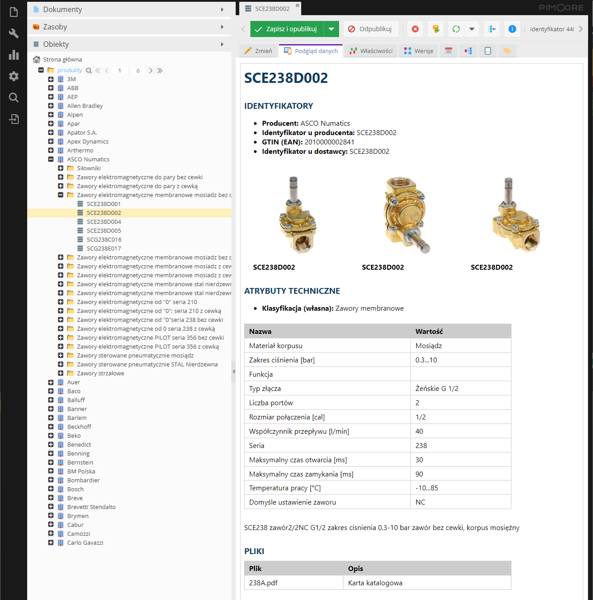593x600 pixels.
Task: Go to previous page of produkty tree
Action: point(106,70)
